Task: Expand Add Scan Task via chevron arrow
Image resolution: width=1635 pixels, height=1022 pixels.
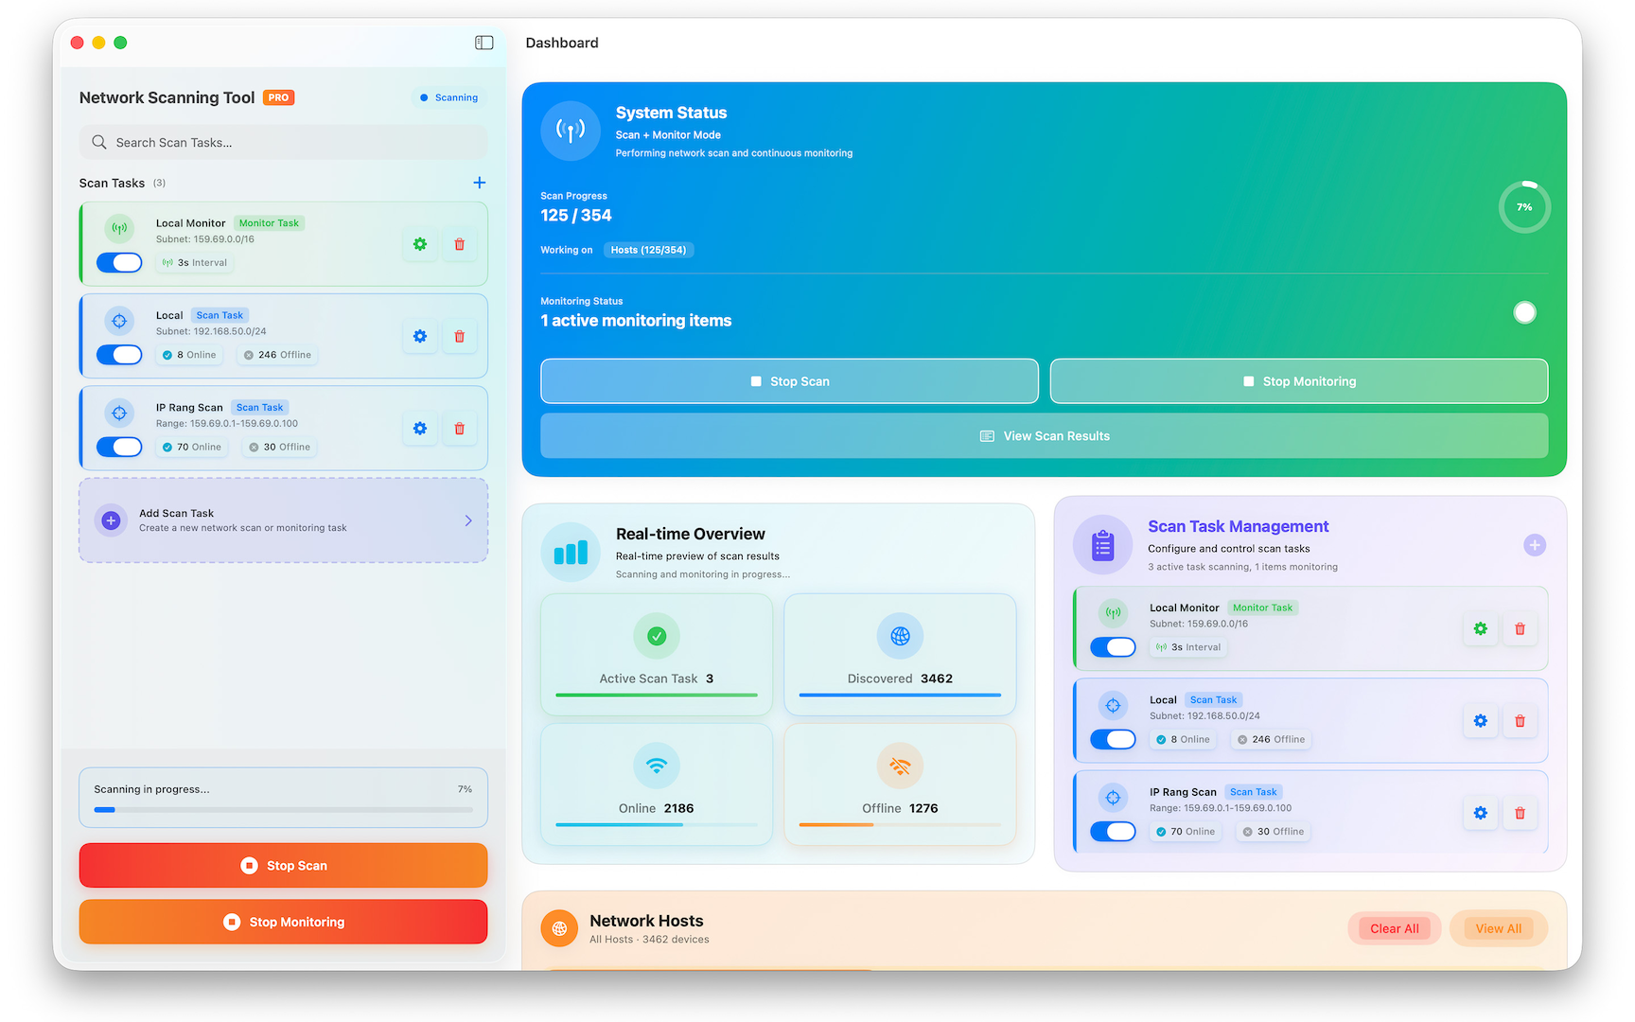Action: pos(468,520)
